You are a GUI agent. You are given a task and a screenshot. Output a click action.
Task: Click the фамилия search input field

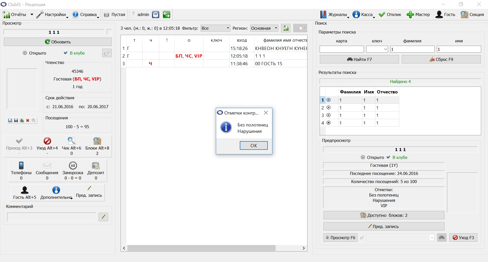click(x=412, y=49)
